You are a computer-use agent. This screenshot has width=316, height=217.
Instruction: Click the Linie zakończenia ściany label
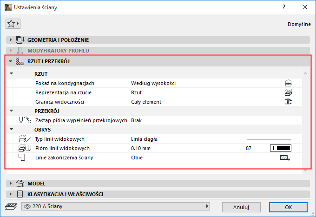click(64, 158)
